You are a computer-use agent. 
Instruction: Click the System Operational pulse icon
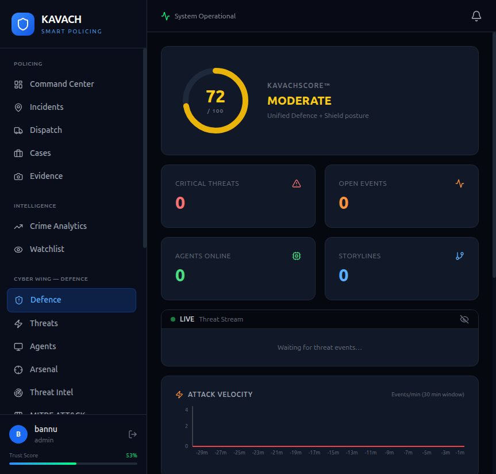pos(166,16)
